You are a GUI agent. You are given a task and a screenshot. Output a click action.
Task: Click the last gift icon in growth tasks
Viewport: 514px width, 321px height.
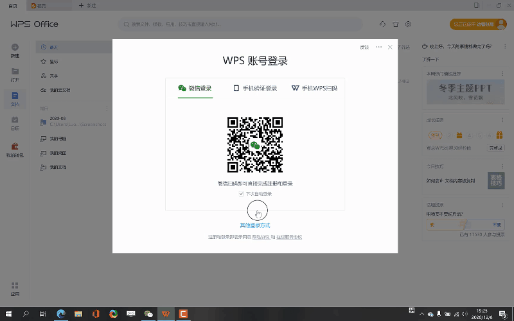tap(499, 135)
